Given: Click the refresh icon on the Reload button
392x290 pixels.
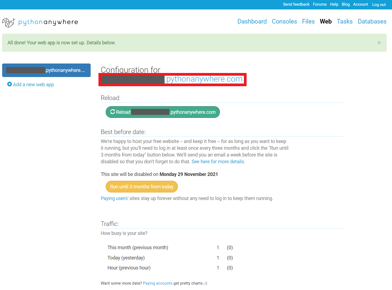Looking at the screenshot, I should 113,112.
